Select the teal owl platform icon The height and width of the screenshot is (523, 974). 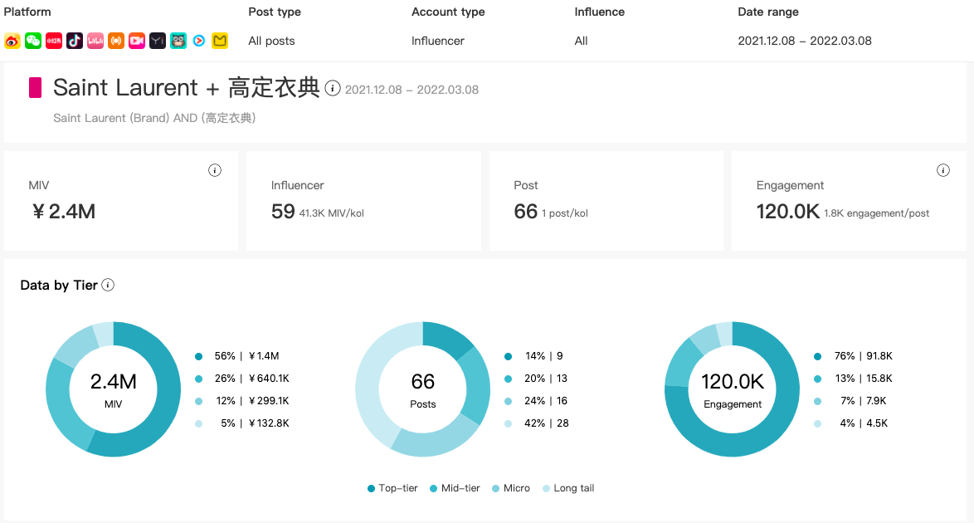pyautogui.click(x=178, y=41)
